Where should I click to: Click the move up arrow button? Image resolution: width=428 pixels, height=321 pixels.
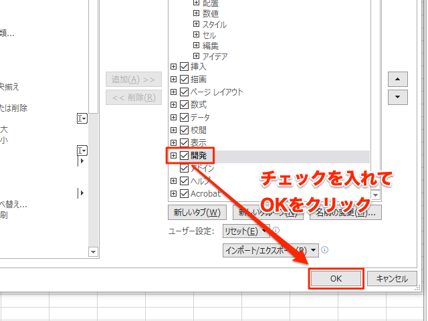(398, 80)
